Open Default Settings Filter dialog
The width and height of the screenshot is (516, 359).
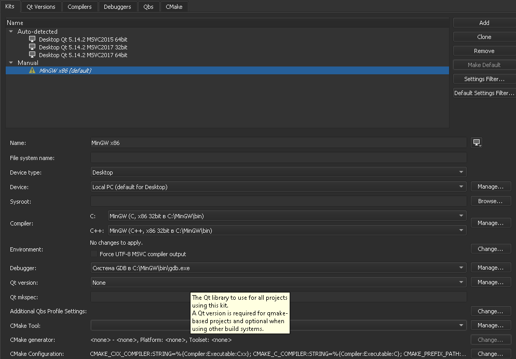(484, 93)
